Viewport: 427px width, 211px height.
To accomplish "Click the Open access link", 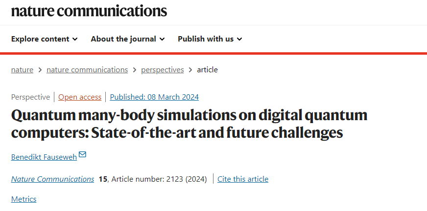I will (x=80, y=97).
